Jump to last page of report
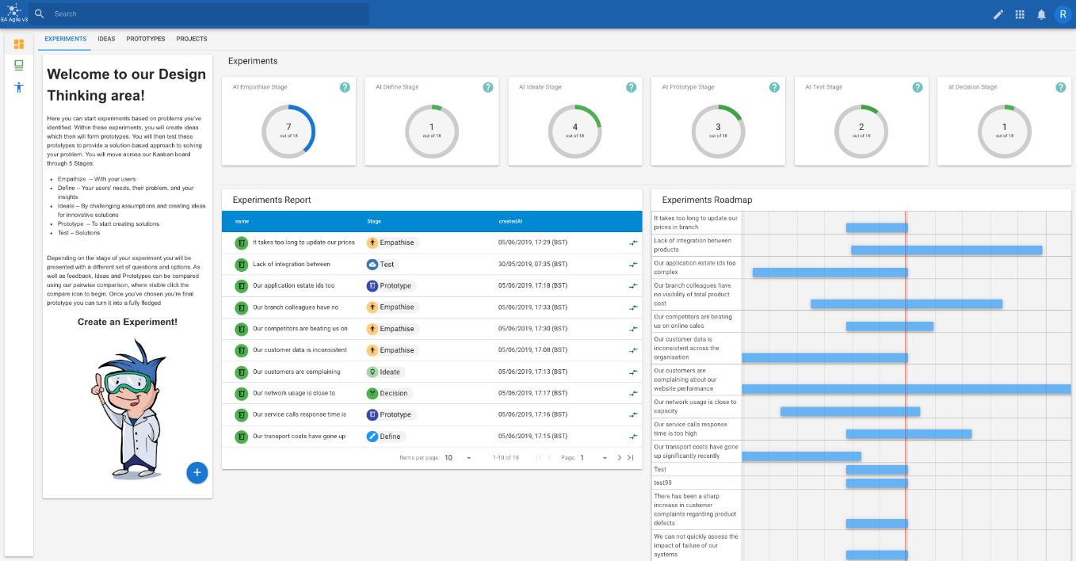 click(631, 458)
